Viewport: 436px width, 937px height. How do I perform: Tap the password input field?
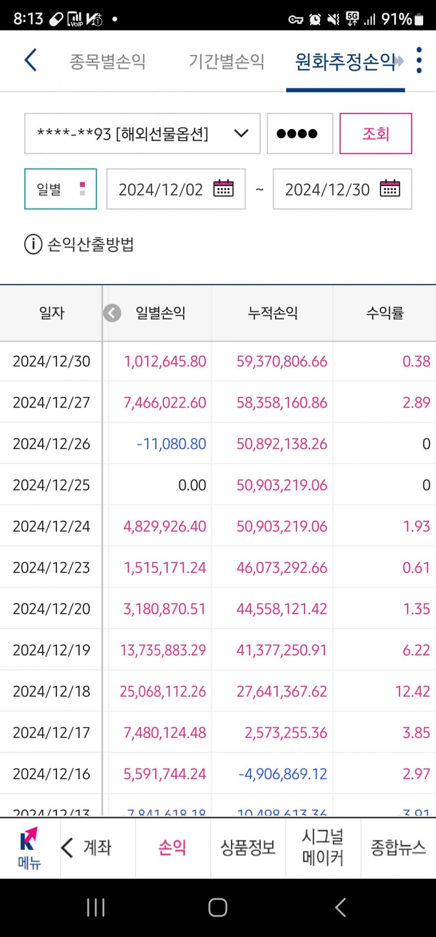pyautogui.click(x=300, y=134)
